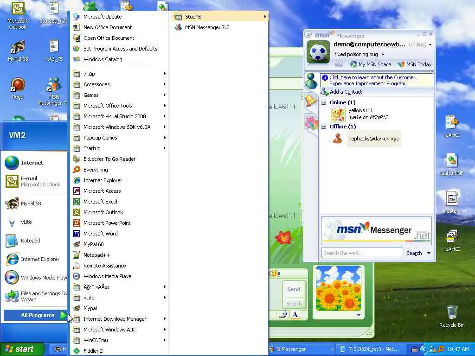Launch Windows Media Player from programs list
Screen dimensions: 475x356
tap(119, 276)
